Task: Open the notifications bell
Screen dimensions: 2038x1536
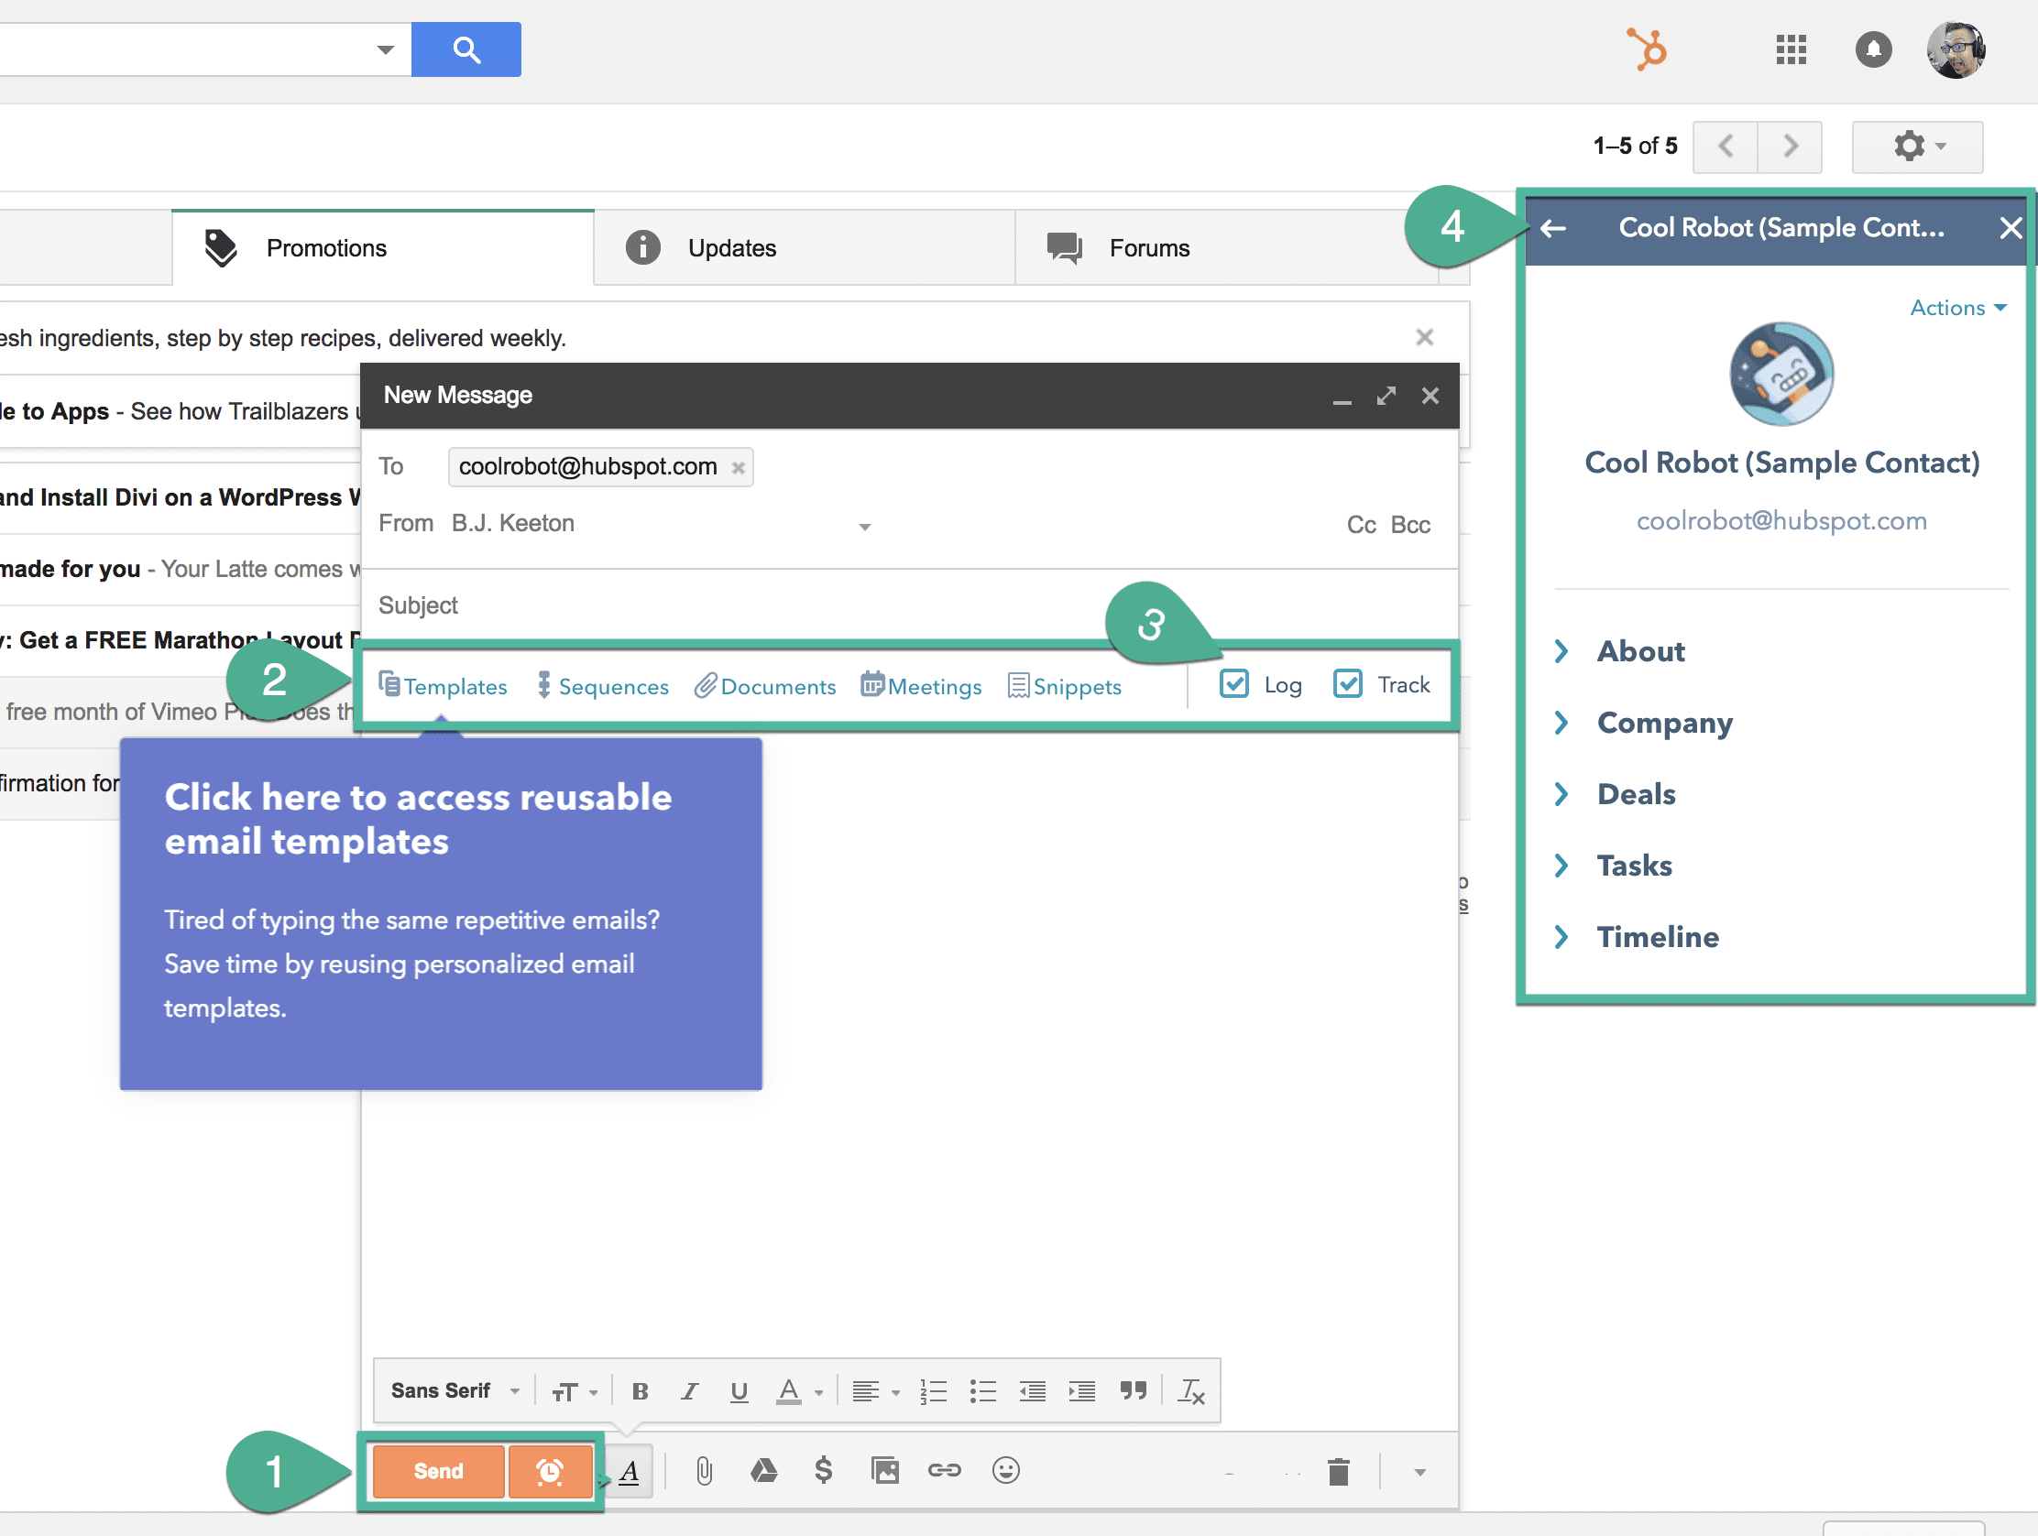Action: tap(1873, 49)
